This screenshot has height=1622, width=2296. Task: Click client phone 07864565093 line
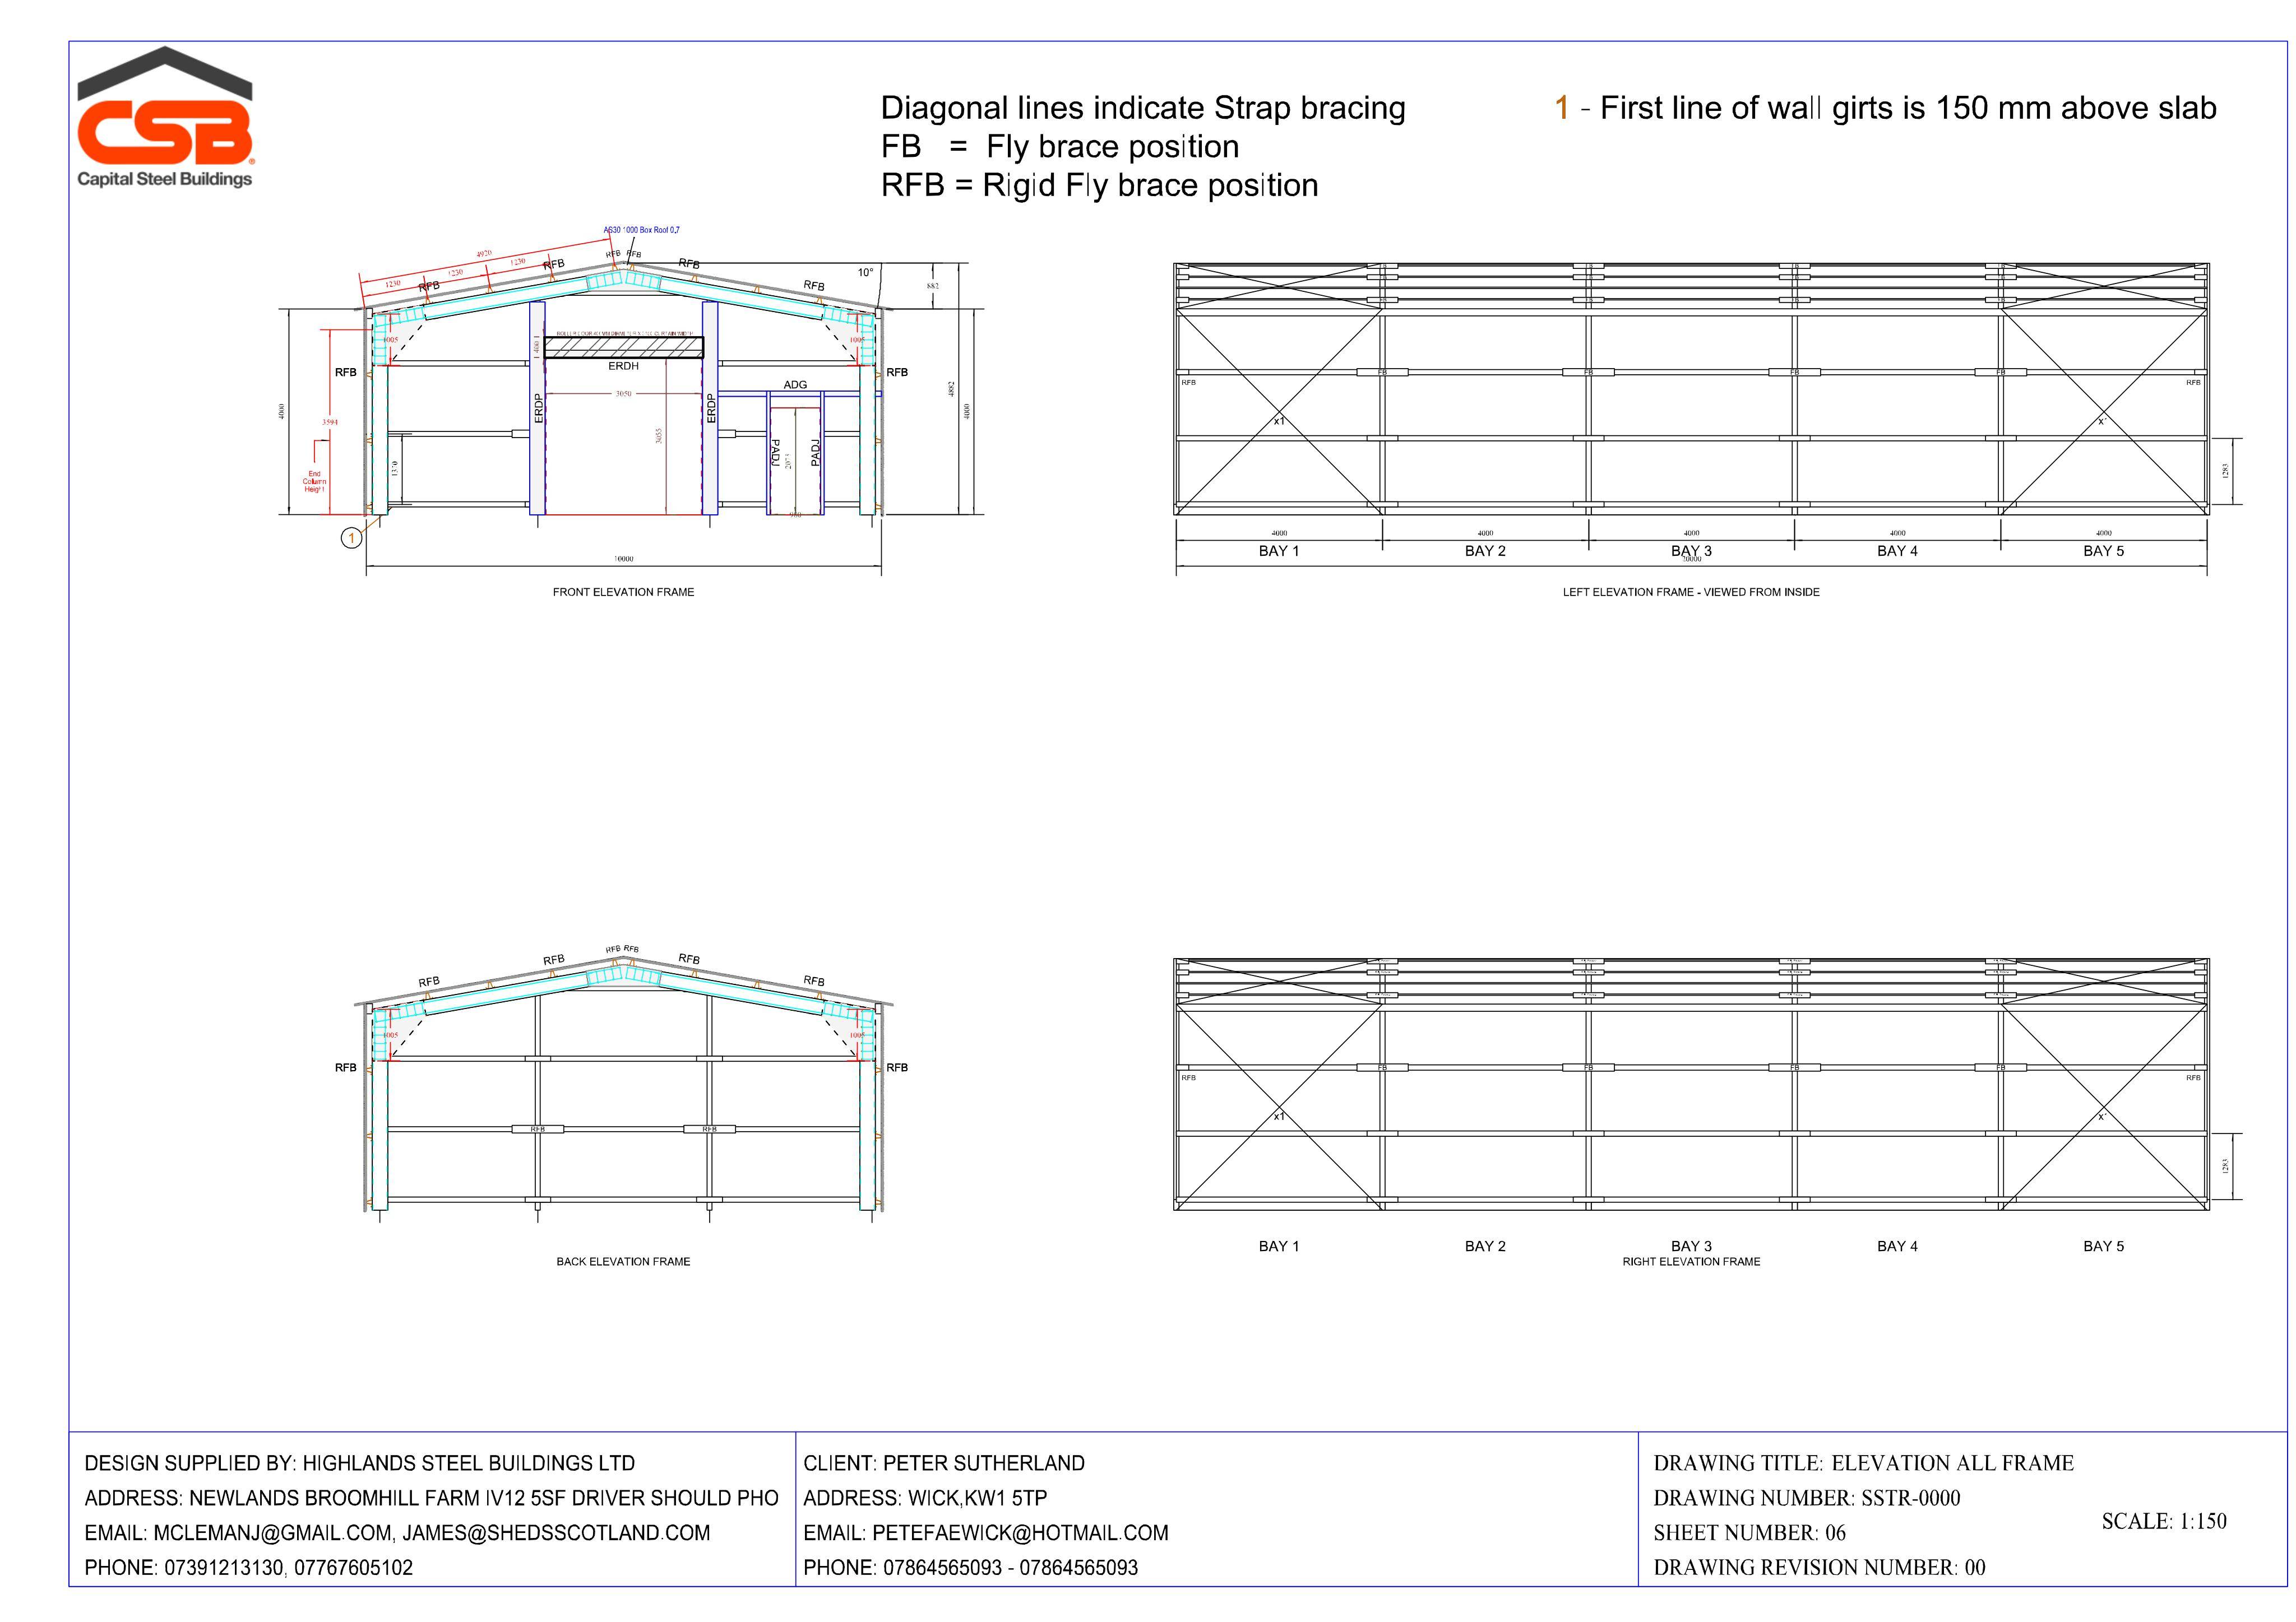pos(970,1569)
